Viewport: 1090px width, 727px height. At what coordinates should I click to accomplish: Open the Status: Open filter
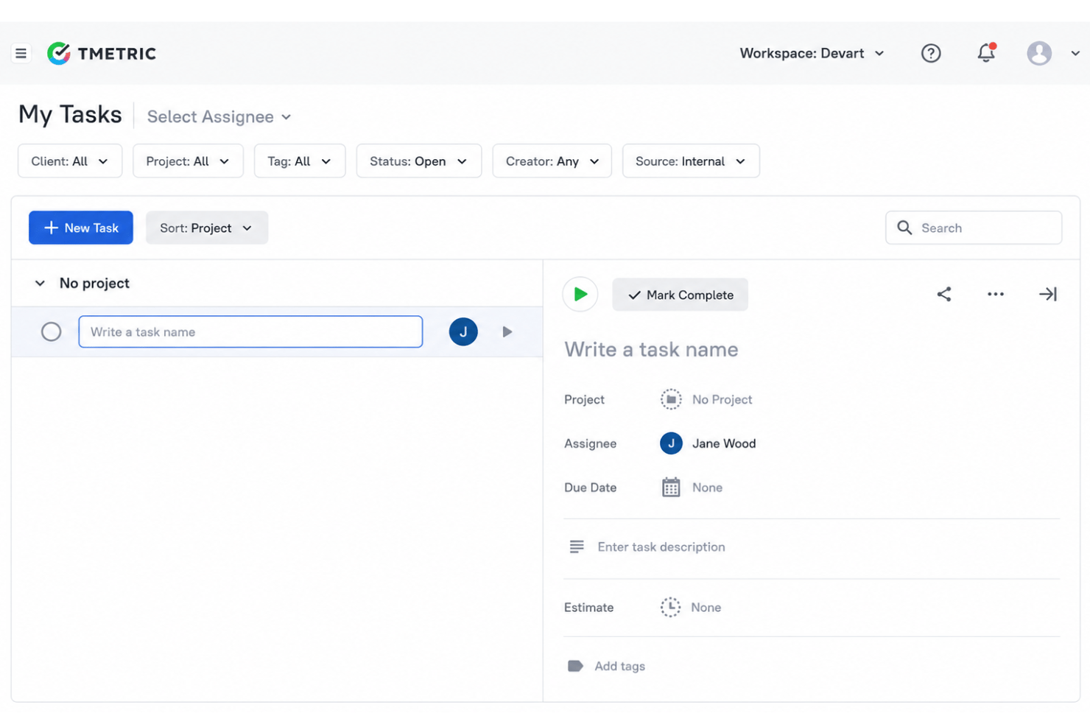click(419, 161)
